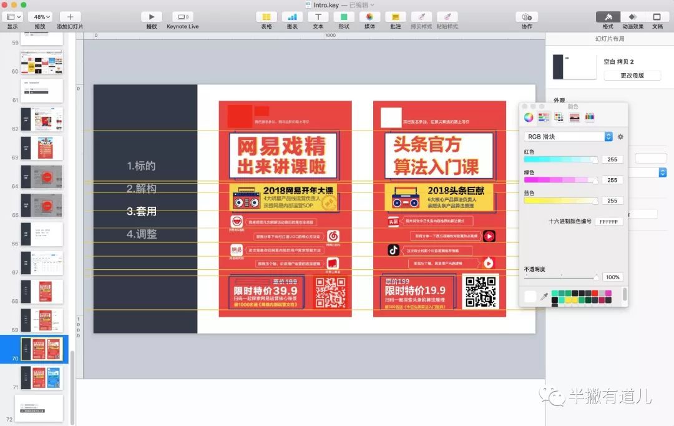
Task: Click the Keynote Live icon
Action: click(x=182, y=17)
